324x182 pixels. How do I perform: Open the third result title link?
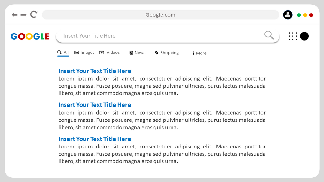coord(95,139)
